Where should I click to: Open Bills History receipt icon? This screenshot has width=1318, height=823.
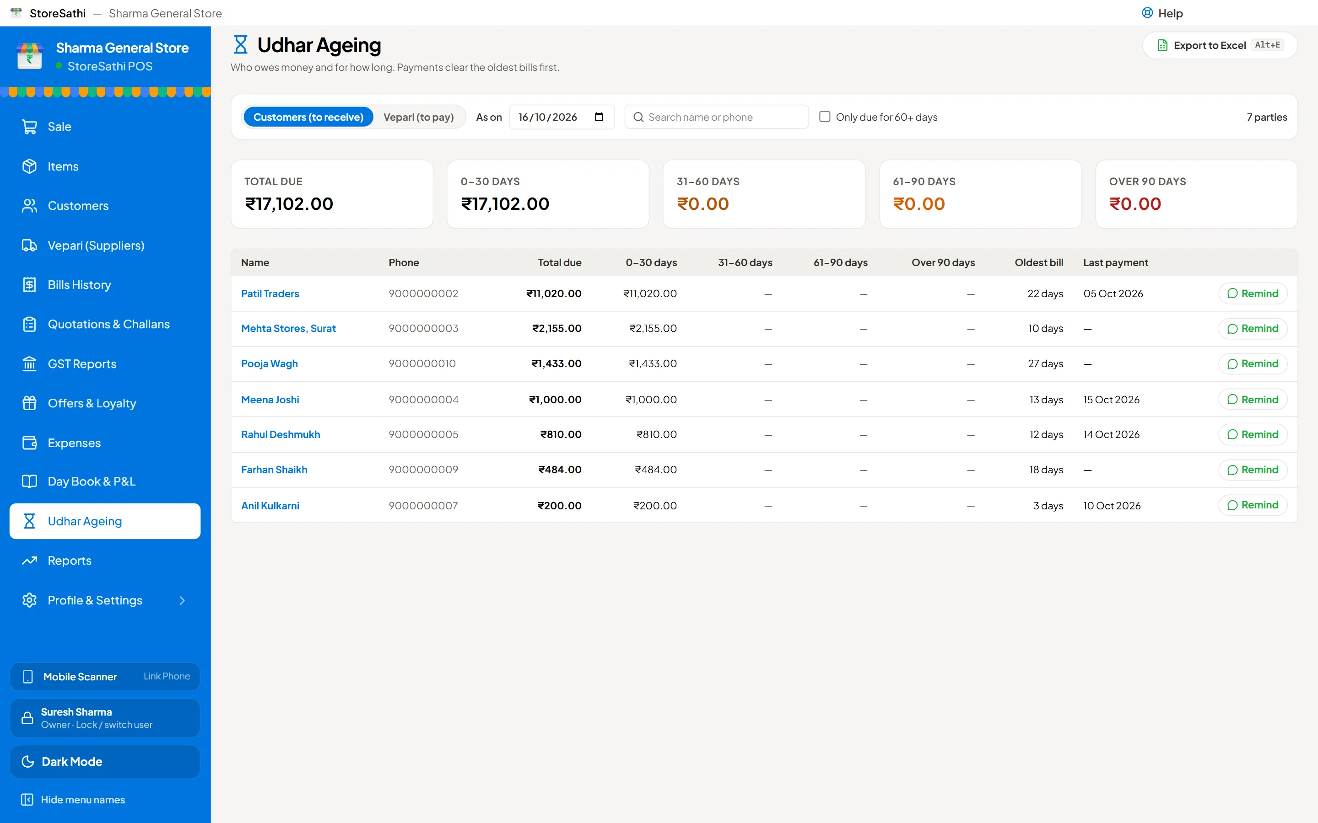tap(29, 285)
